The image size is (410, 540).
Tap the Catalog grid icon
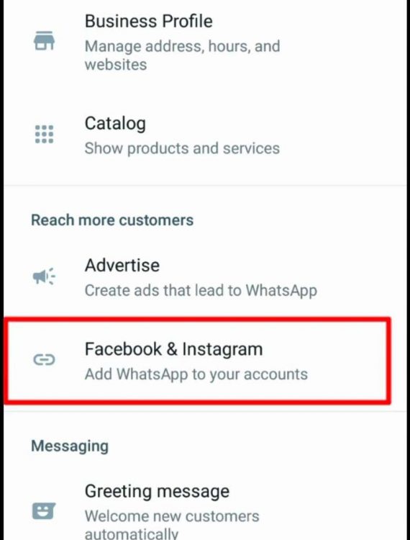click(x=44, y=134)
